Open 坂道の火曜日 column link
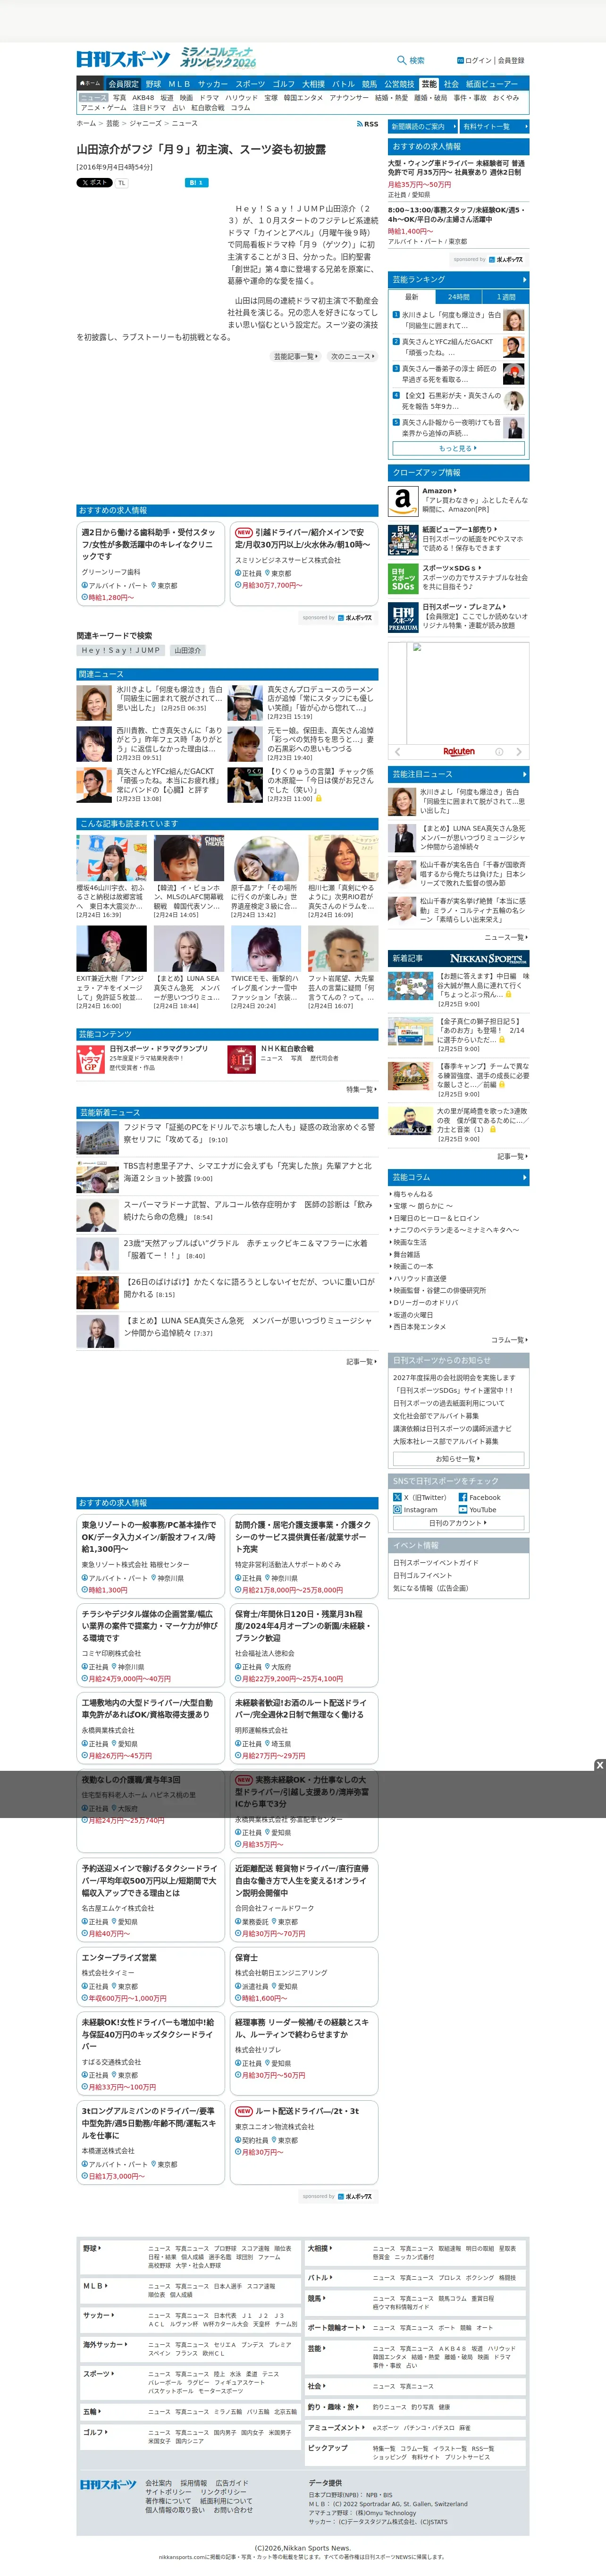This screenshot has height=2576, width=606. pos(413,1315)
